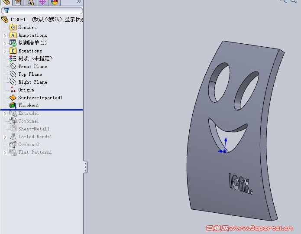Viewport: 301px width, 234px height.
Task: Show more manager tabs with the chevron
Action: tap(79, 2)
